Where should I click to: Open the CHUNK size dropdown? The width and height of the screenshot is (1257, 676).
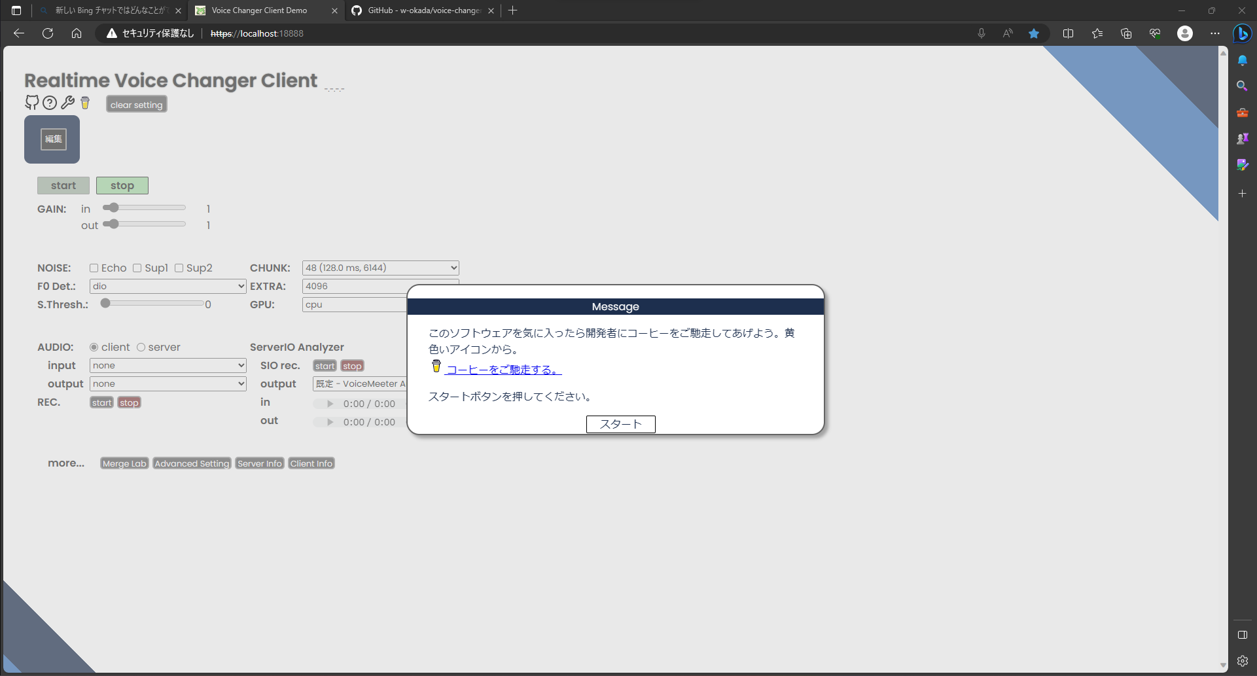pos(380,268)
